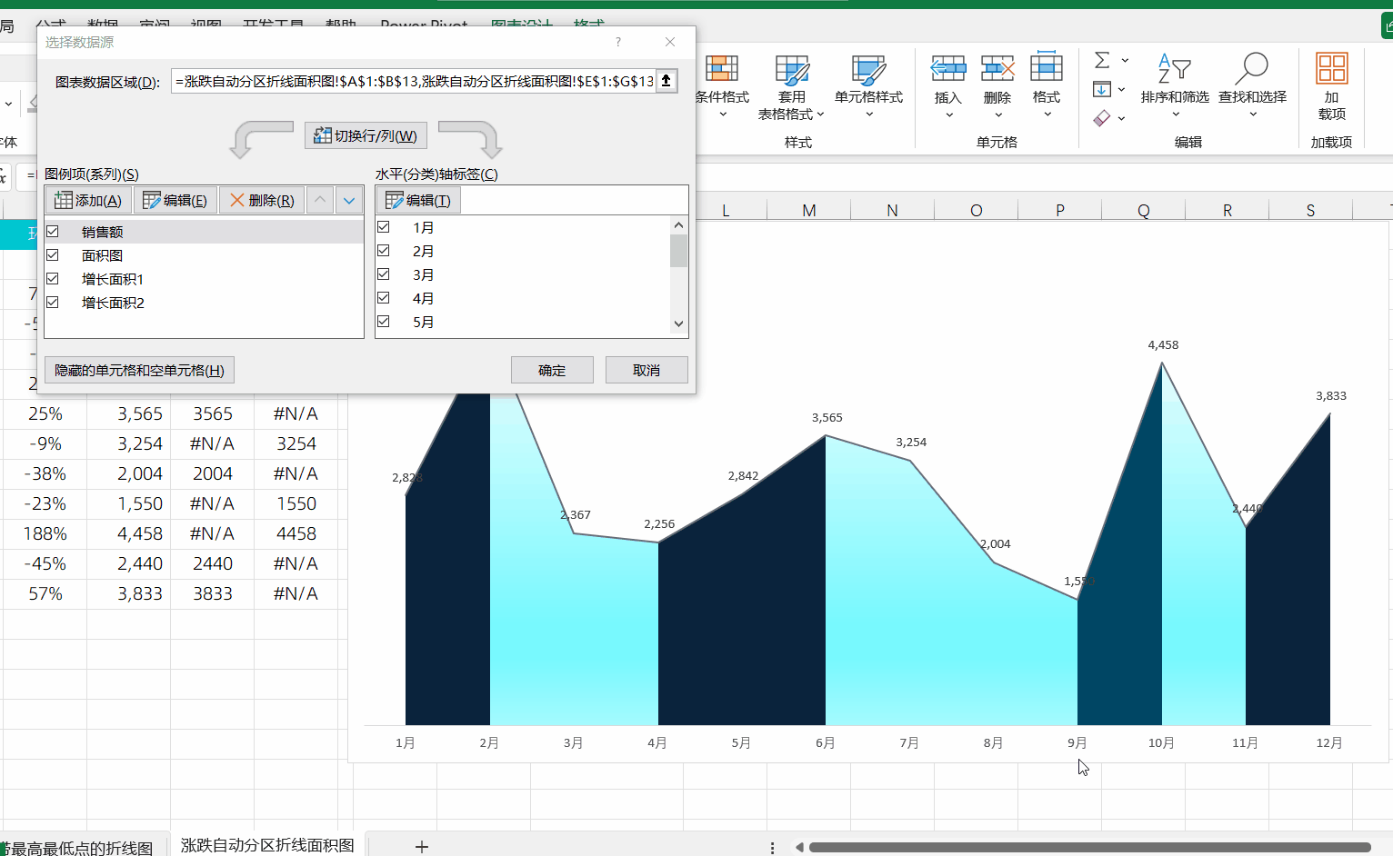The width and height of the screenshot is (1393, 856).
Task: Click 编辑(T) for axis labels
Action: [418, 200]
